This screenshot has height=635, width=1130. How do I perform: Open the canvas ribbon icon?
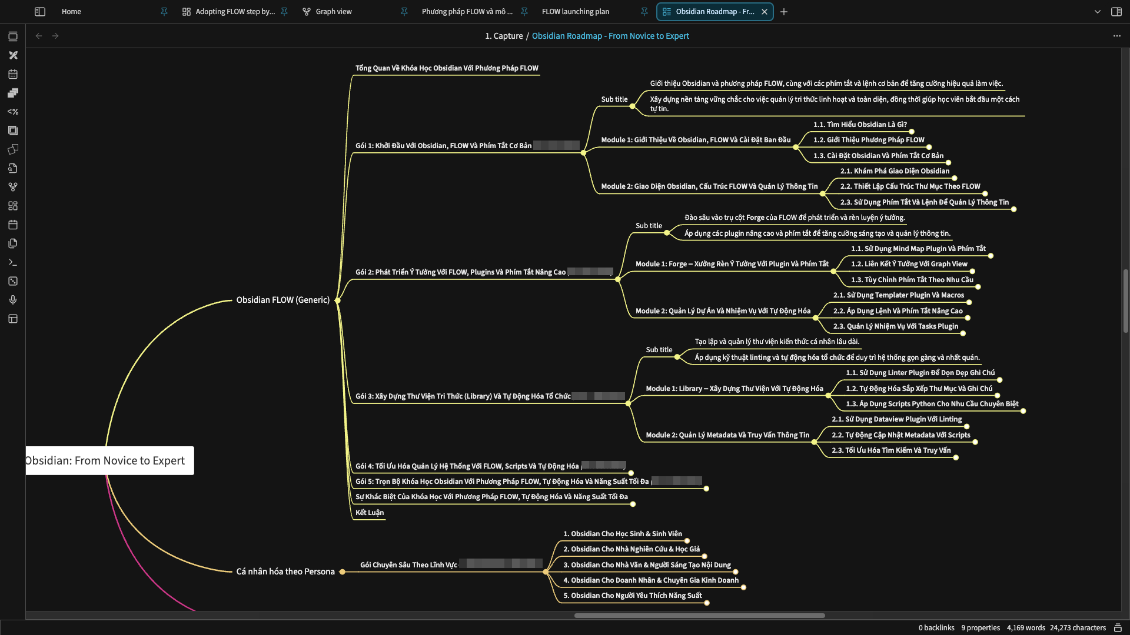tap(13, 206)
